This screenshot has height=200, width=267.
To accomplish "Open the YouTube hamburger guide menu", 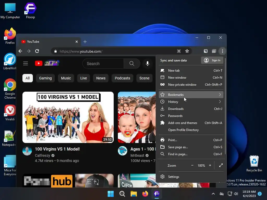I will click(x=26, y=64).
